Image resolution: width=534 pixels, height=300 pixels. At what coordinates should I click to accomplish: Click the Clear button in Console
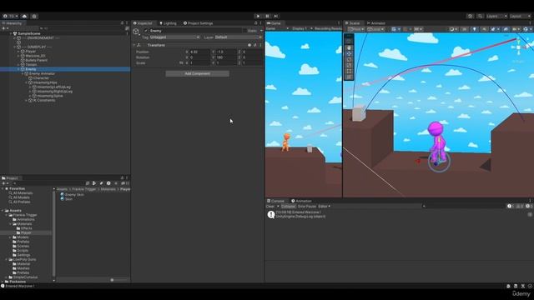click(270, 206)
